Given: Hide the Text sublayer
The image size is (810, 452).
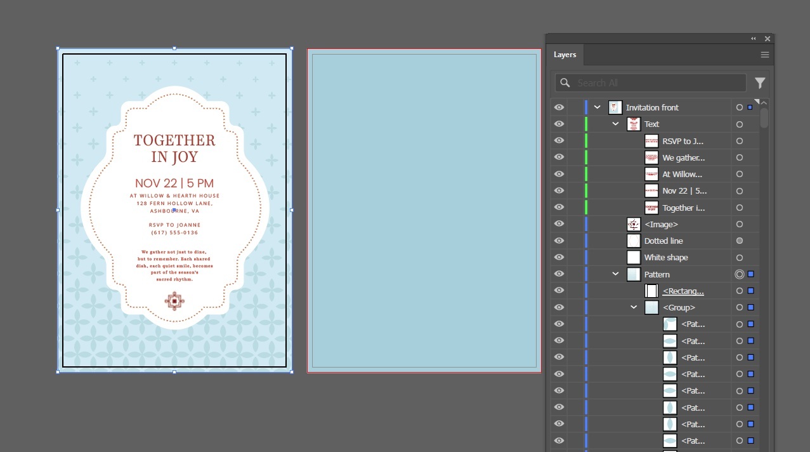Looking at the screenshot, I should [559, 124].
